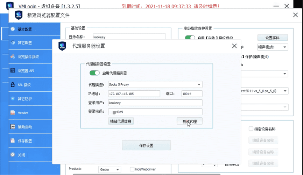The image size is (303, 175).
Task: Open the dropdown above the Direct3D11 vs_5_0 ps_5_0 dropdown
Action: click(x=265, y=74)
